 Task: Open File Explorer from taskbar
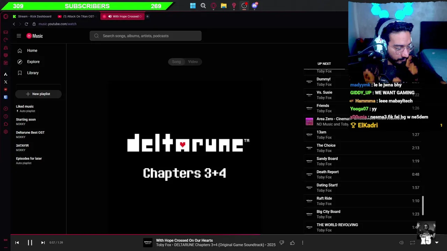pos(223,6)
